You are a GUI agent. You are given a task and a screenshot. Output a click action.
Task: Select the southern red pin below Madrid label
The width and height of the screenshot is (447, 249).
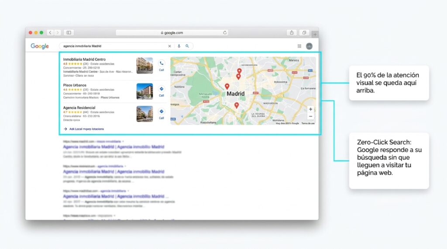(x=236, y=106)
